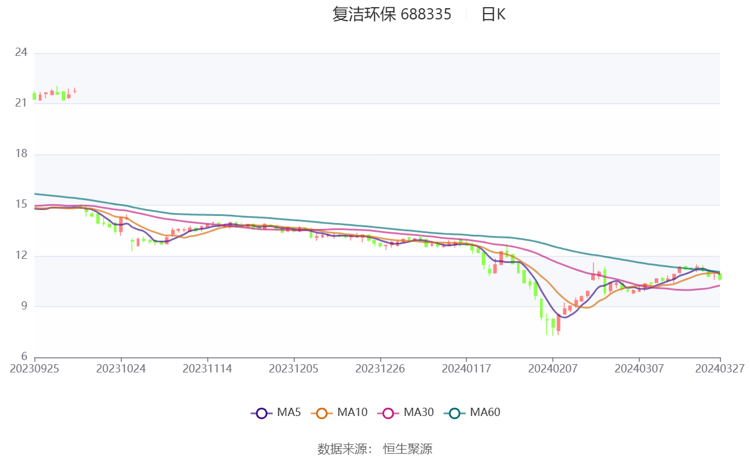Select the 20230925 date axis label

(x=35, y=368)
